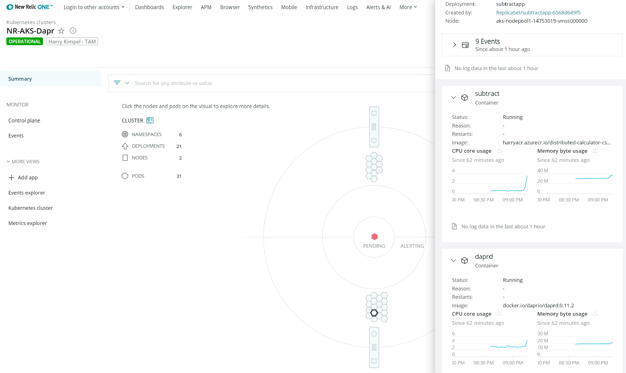Click the calendar icon beside 9 Events
The image size is (626, 373).
point(465,45)
